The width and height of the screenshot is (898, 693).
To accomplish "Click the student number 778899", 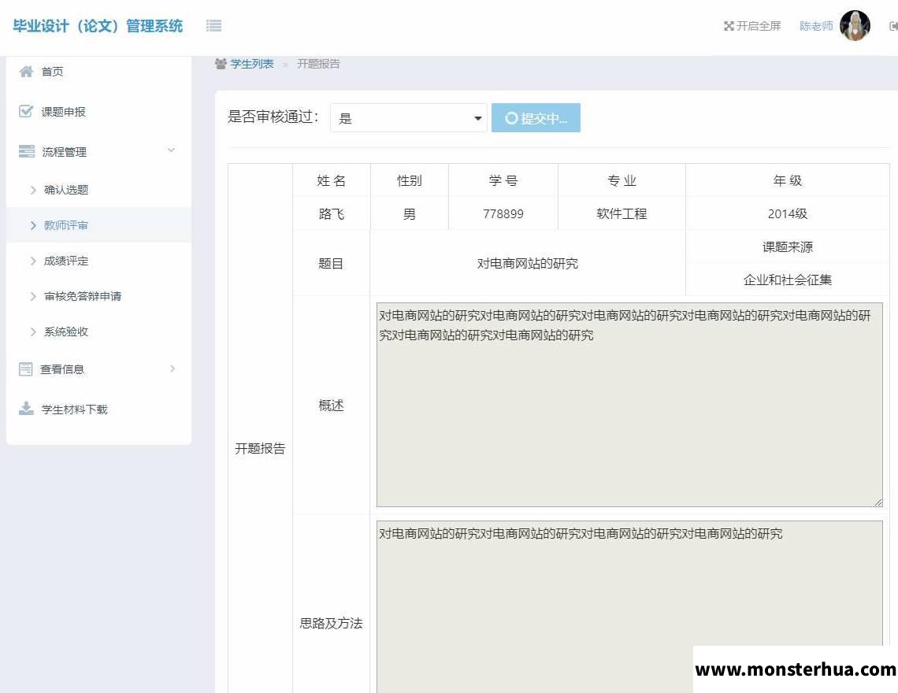I will point(503,214).
